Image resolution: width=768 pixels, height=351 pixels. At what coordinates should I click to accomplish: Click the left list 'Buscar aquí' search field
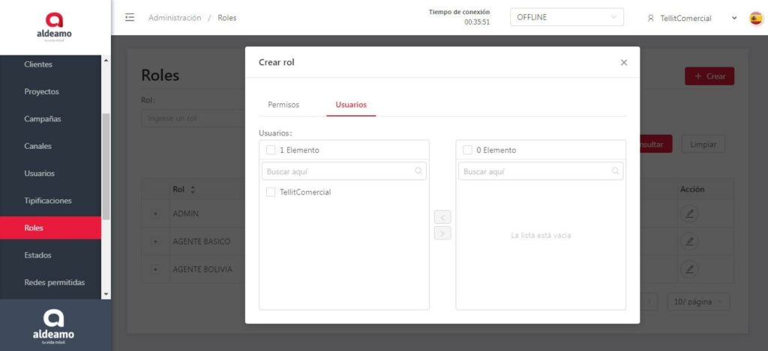coord(339,171)
